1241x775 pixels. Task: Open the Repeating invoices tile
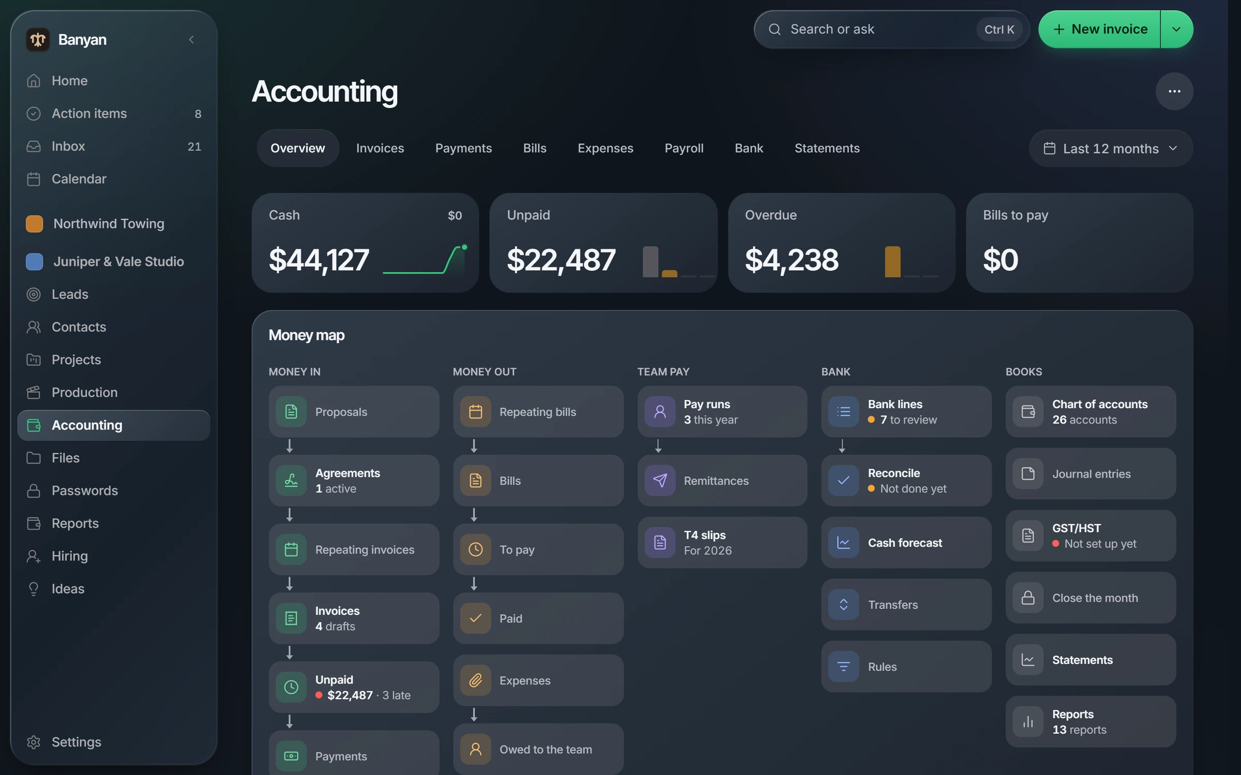click(x=354, y=549)
